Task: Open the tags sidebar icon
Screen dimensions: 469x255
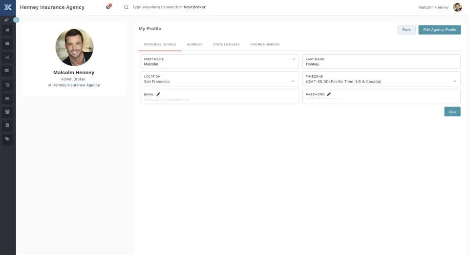Action: tap(7, 139)
